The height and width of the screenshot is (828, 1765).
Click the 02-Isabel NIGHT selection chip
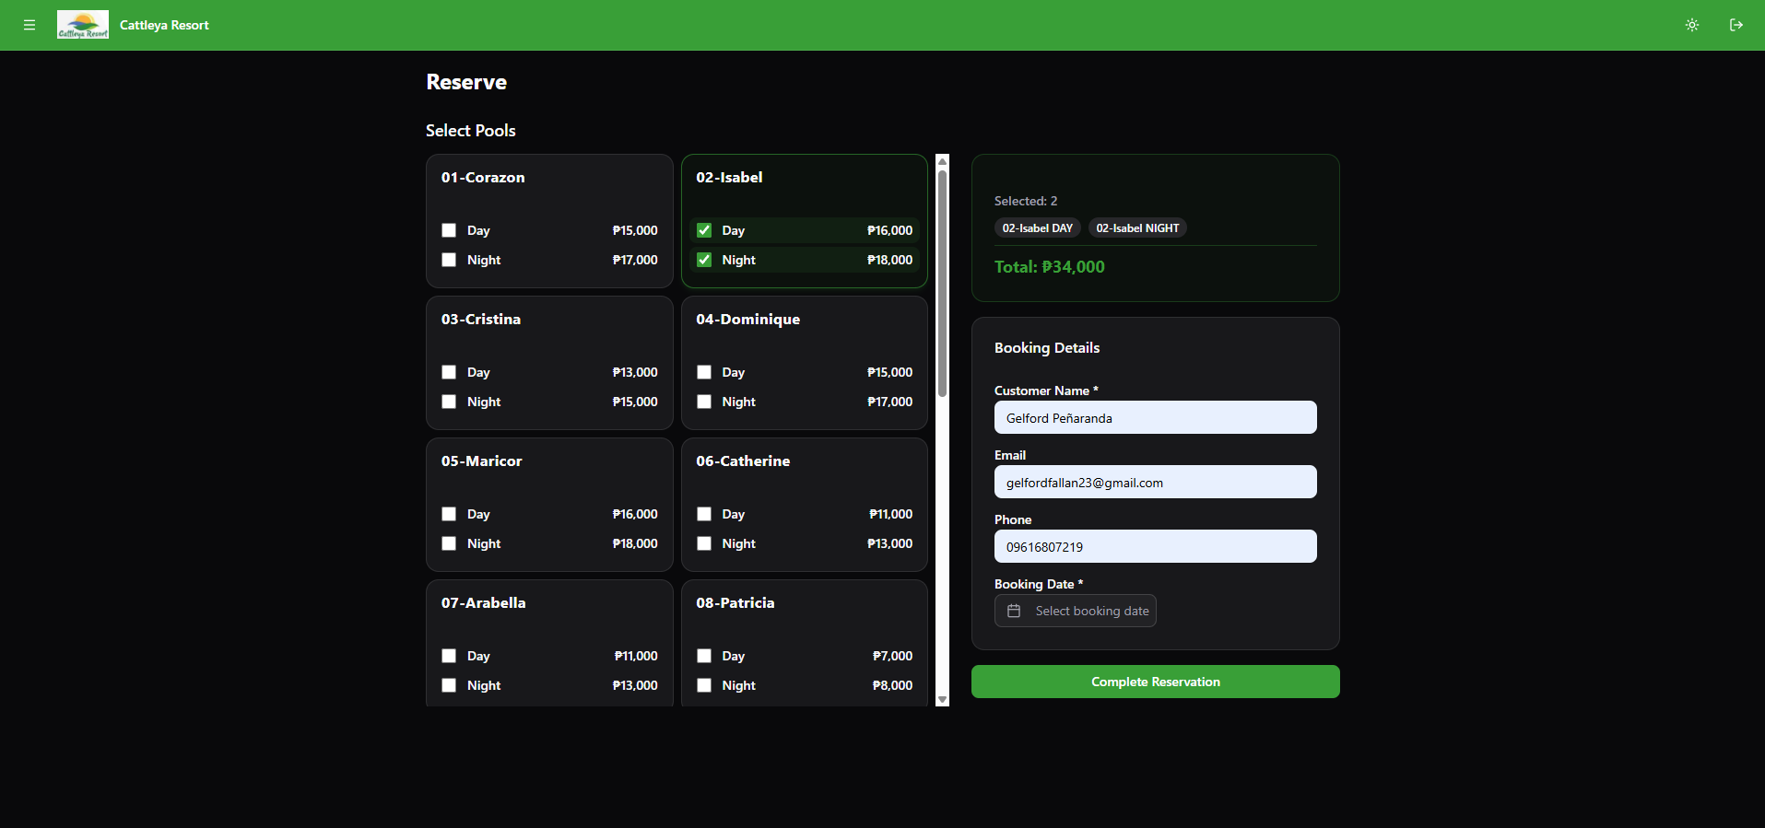pos(1137,227)
